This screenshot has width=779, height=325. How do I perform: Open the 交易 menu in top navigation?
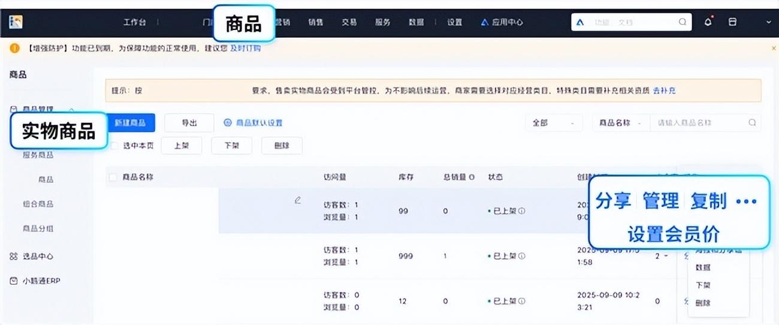coord(349,22)
